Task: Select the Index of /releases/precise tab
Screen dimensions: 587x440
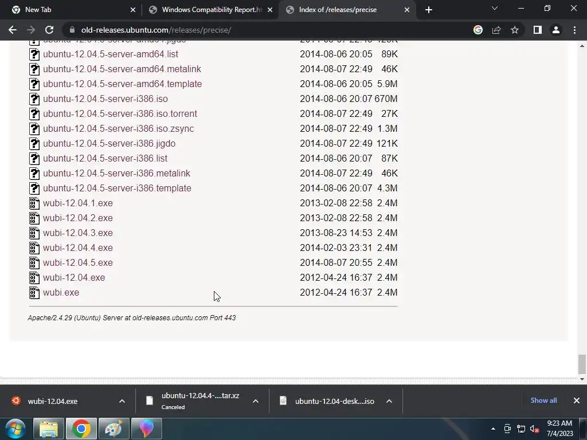Action: [x=347, y=10]
